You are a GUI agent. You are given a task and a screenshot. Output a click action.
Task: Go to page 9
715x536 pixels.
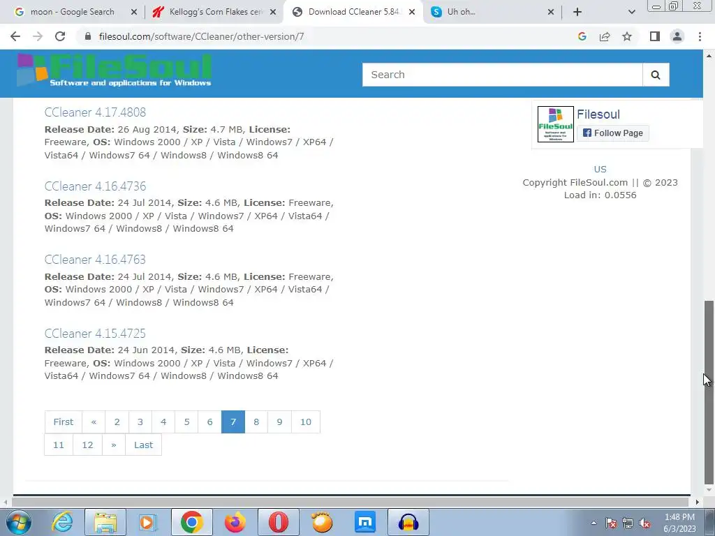279,422
